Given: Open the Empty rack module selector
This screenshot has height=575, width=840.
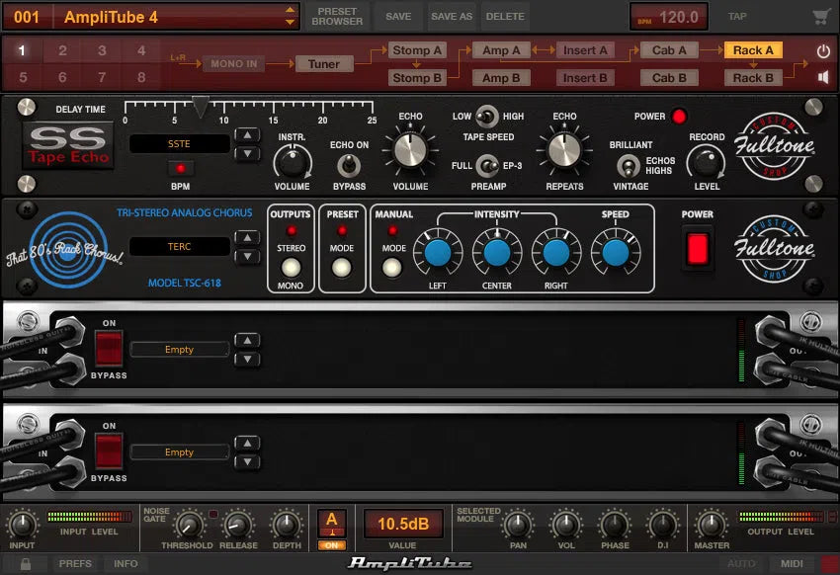Looking at the screenshot, I should [180, 349].
